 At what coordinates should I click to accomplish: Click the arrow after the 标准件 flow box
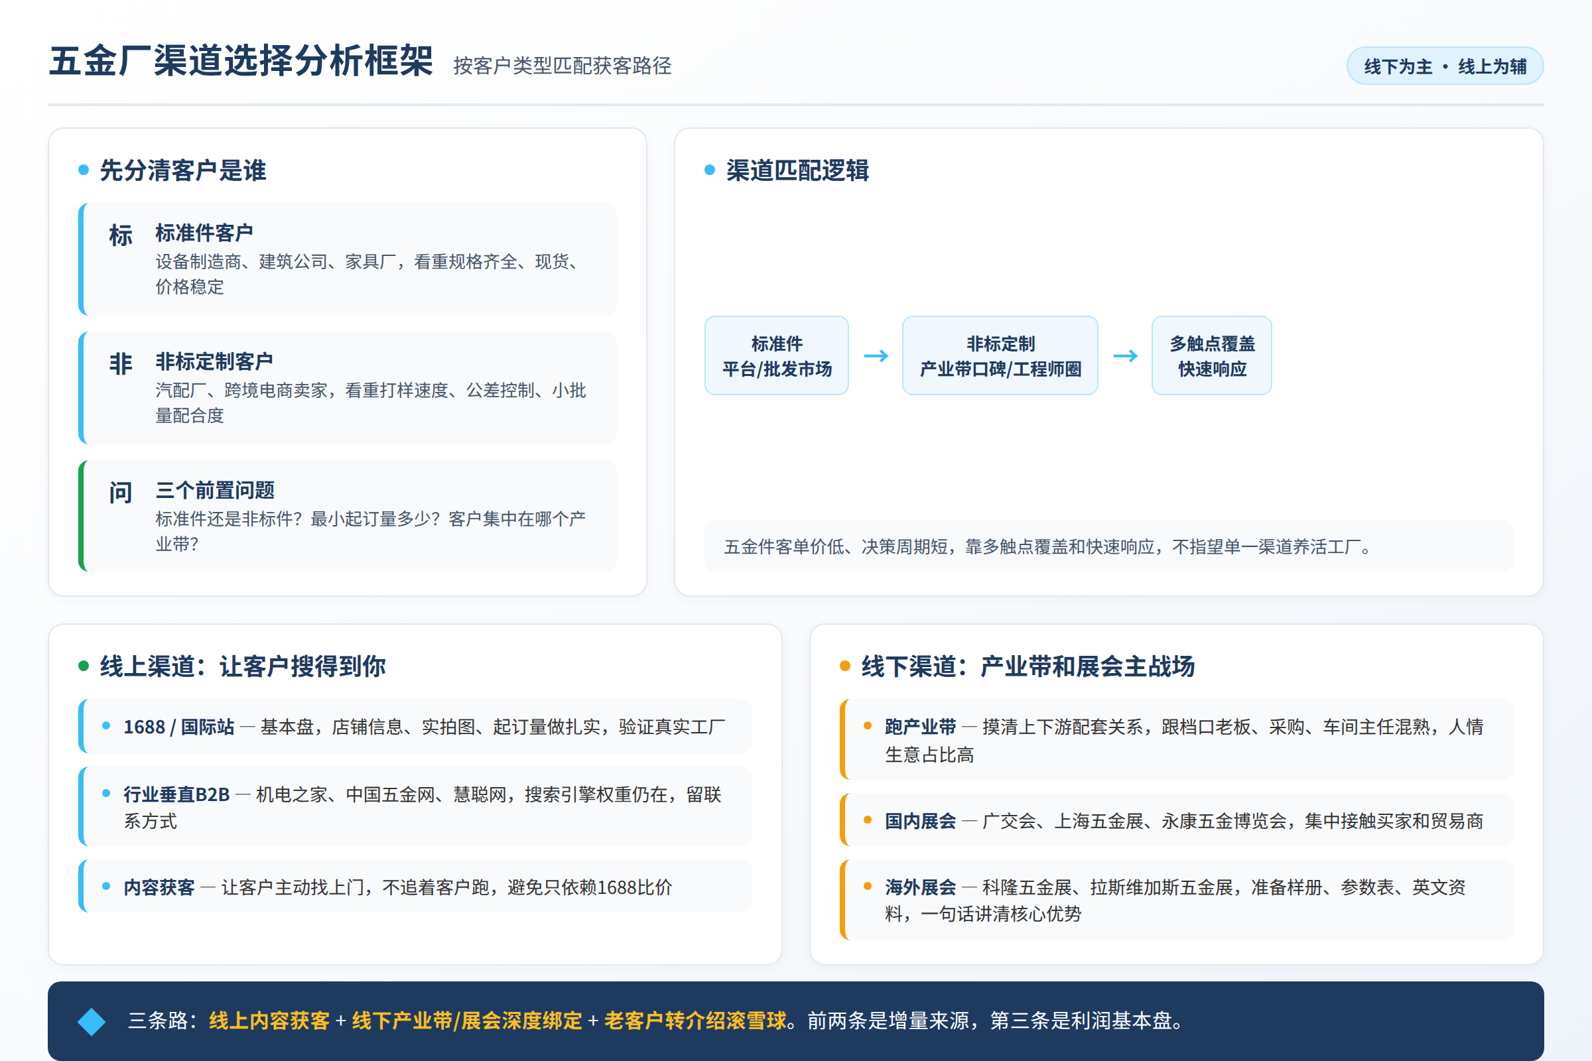876,356
